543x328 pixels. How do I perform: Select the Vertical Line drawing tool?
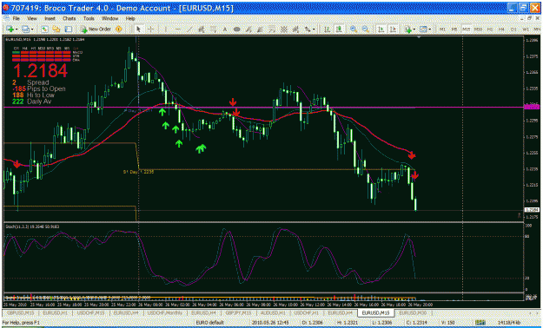(166, 30)
